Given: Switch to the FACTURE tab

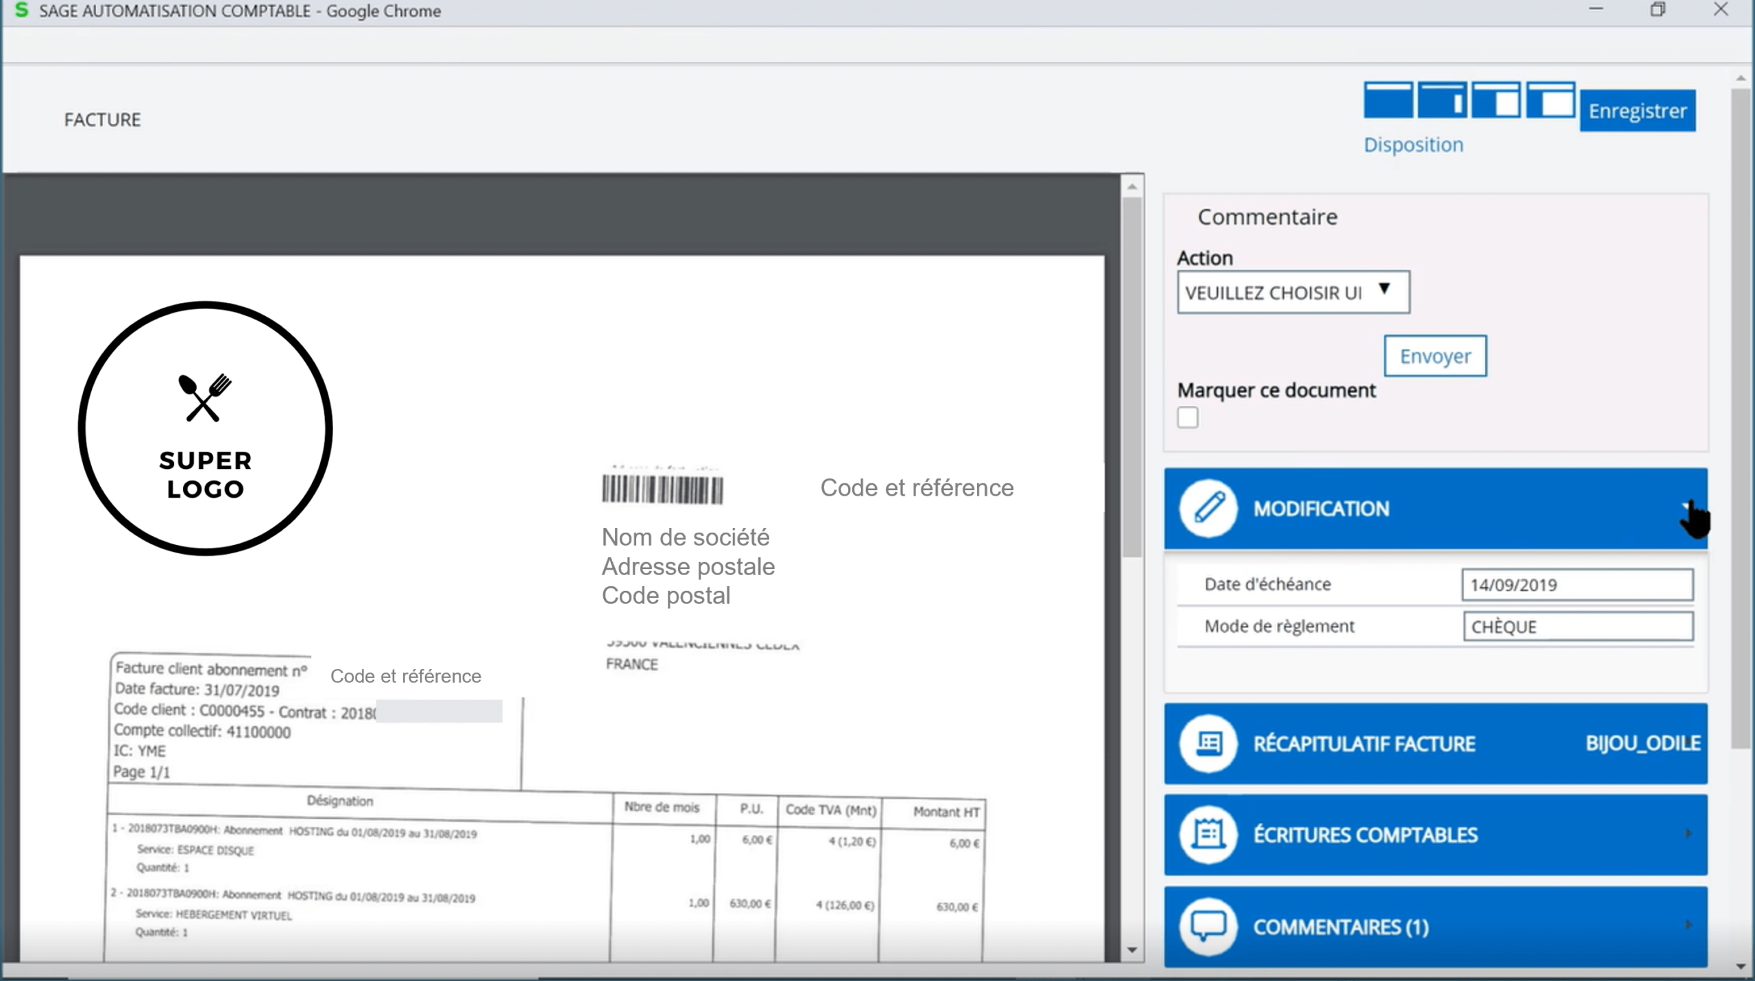Looking at the screenshot, I should [102, 119].
